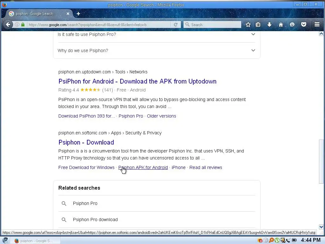Screen dimensions: 325x244
Task: Click the search magnifier icon in Firefox search box
Action: [x=187, y=24]
